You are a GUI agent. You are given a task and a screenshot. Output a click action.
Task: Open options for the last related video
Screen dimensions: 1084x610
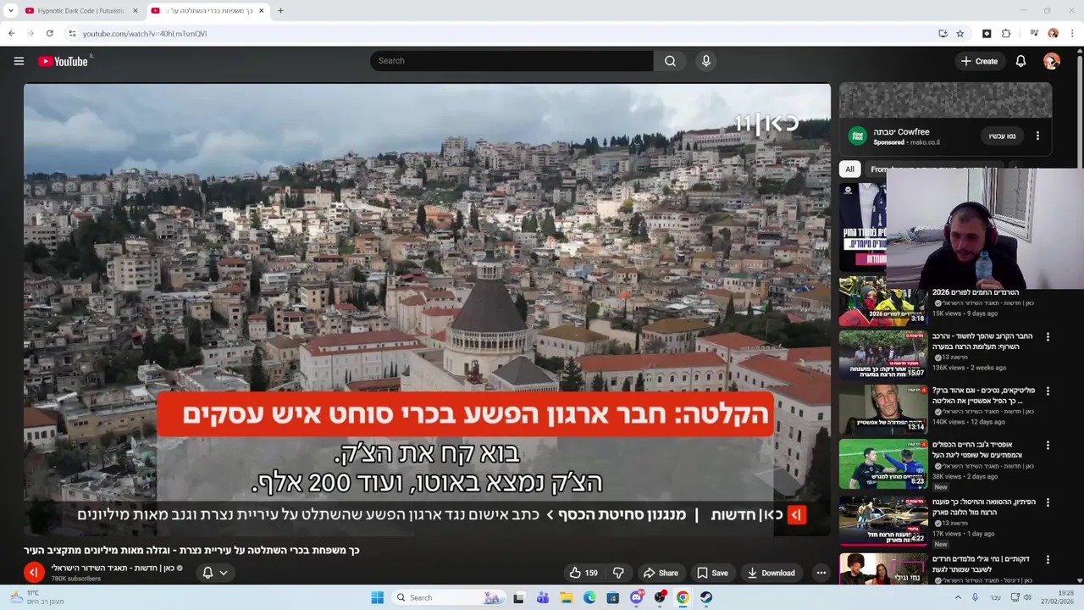point(1048,560)
